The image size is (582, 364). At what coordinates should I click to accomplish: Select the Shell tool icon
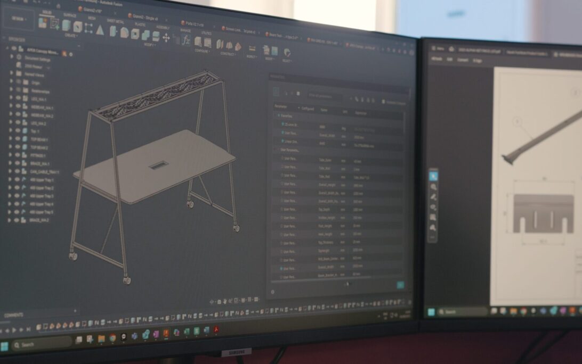coord(135,34)
